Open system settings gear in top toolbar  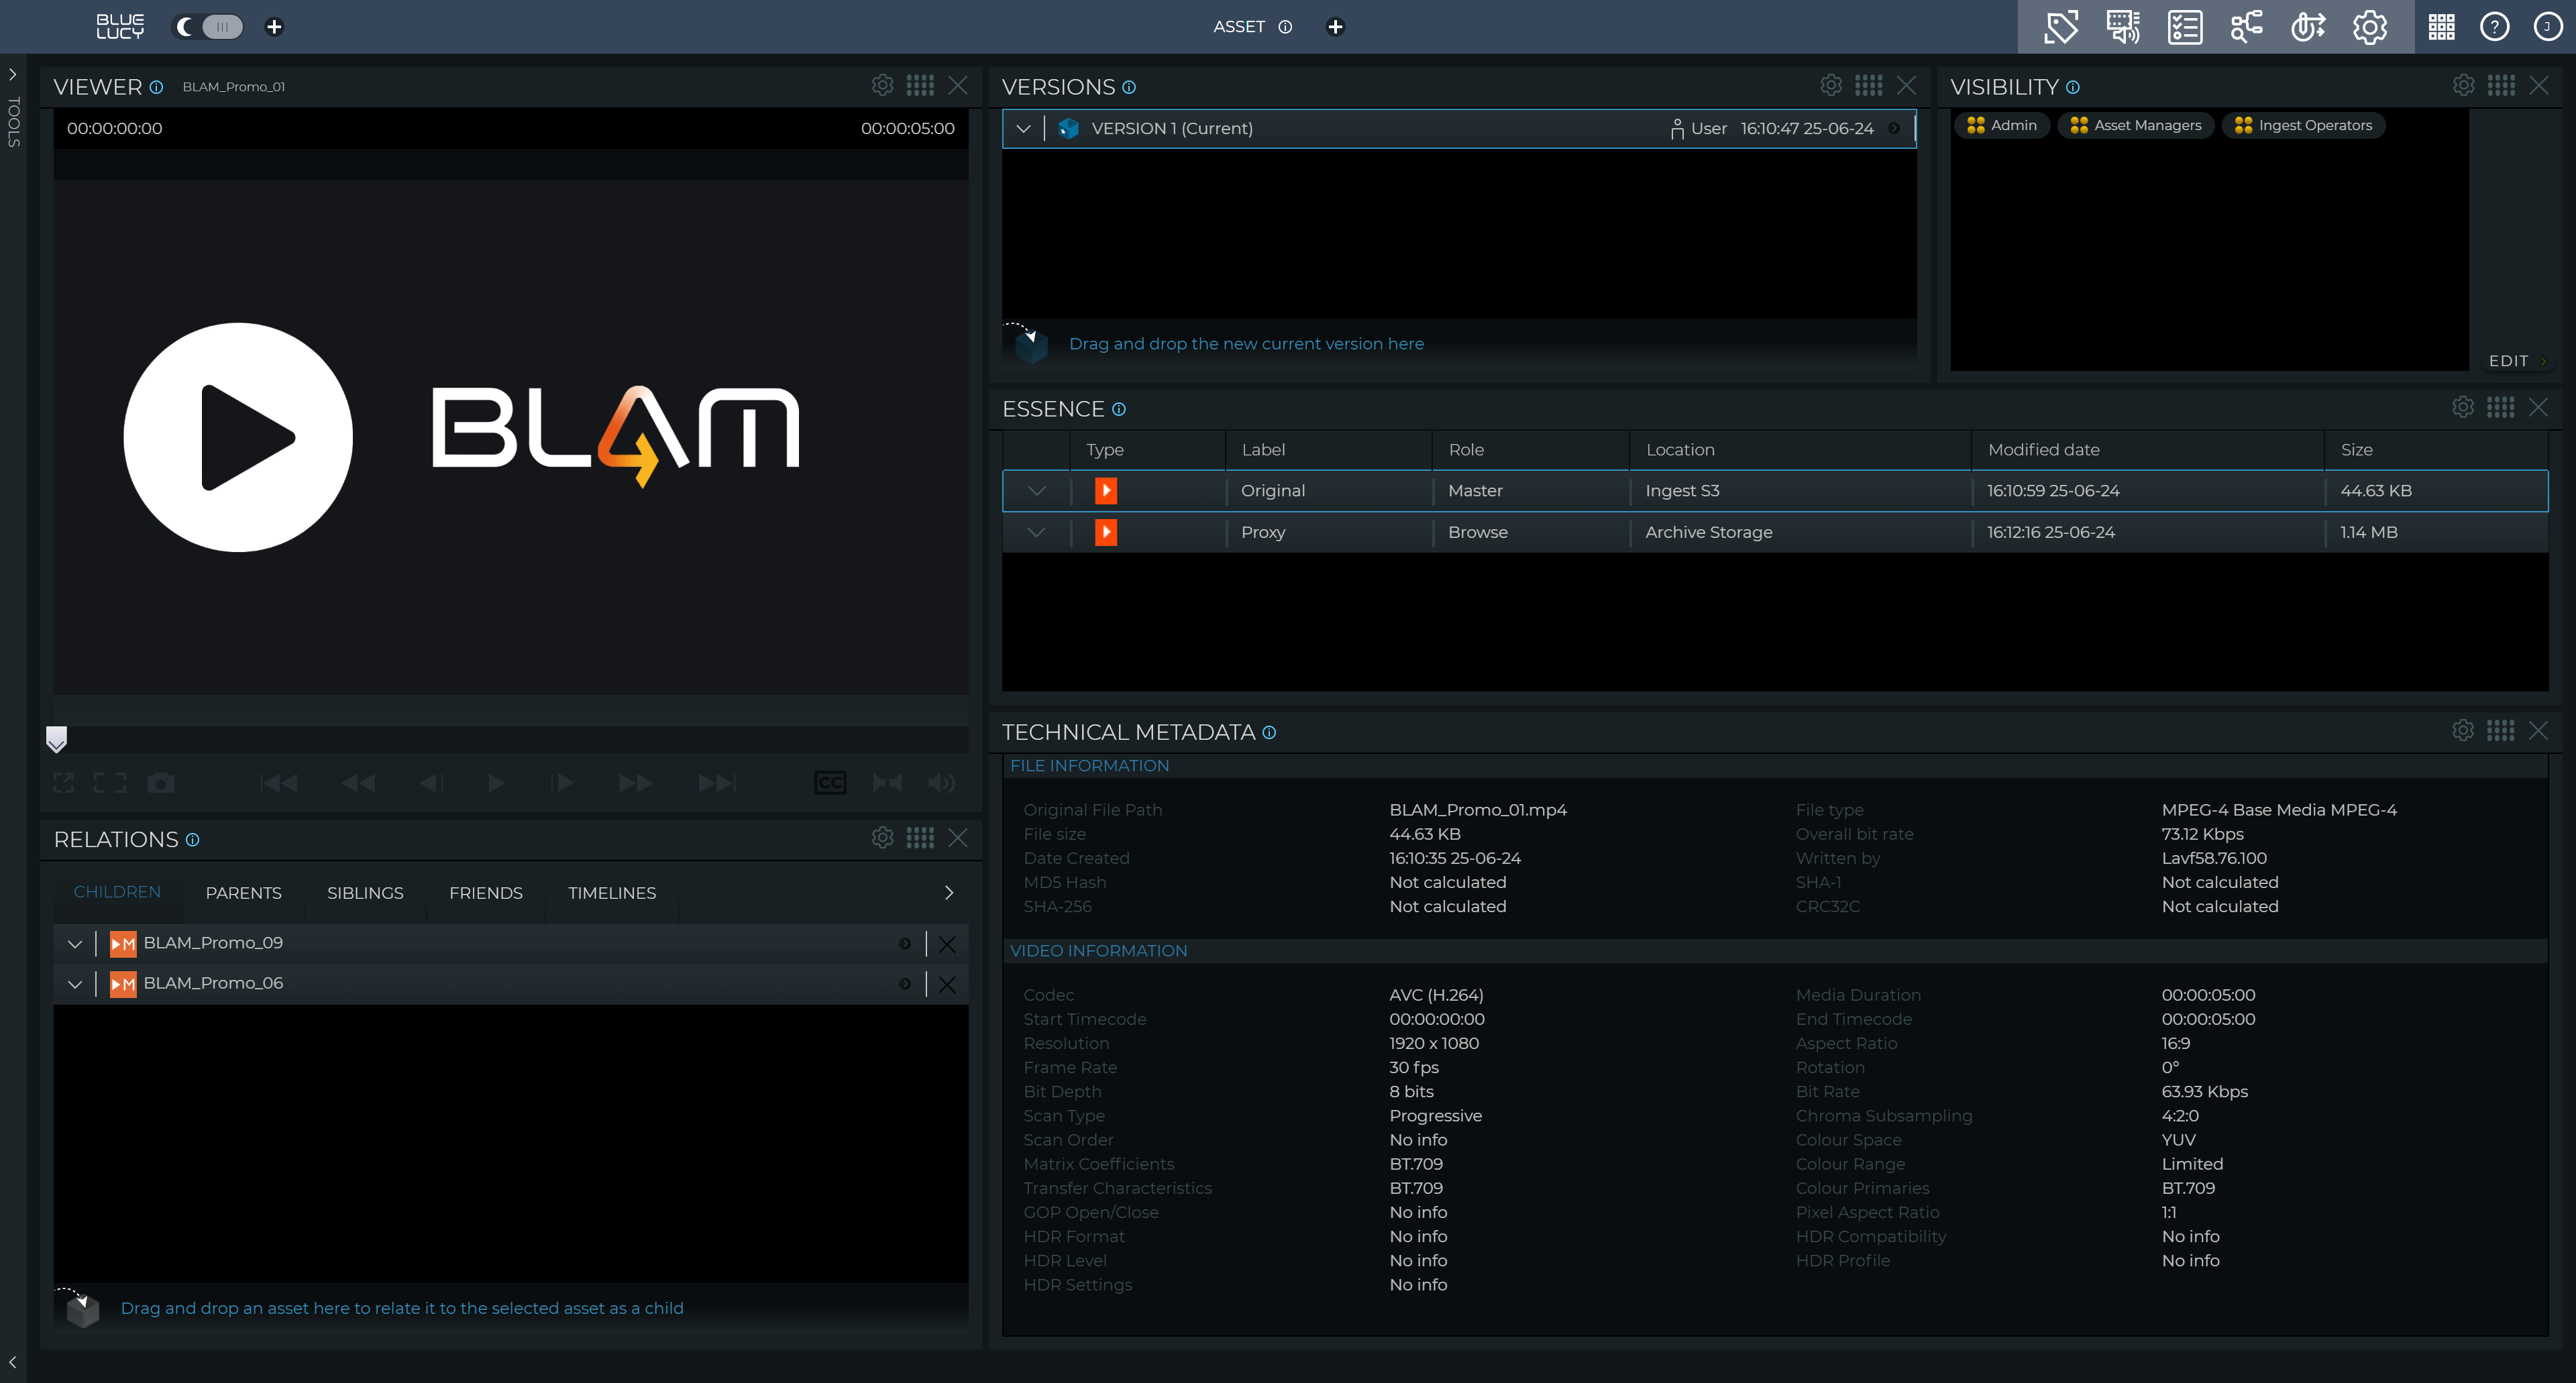2370,27
